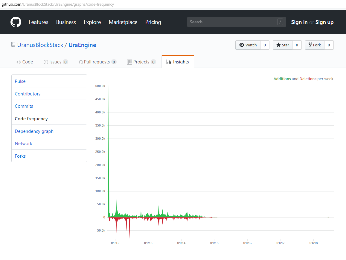Click the Projects count badge 0
346x260 pixels.
pos(153,62)
